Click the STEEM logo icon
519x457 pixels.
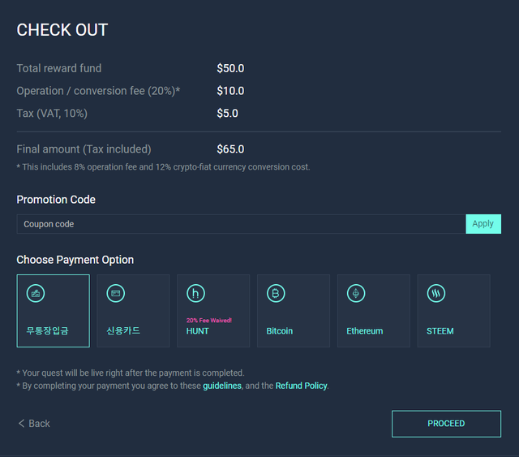tap(436, 293)
